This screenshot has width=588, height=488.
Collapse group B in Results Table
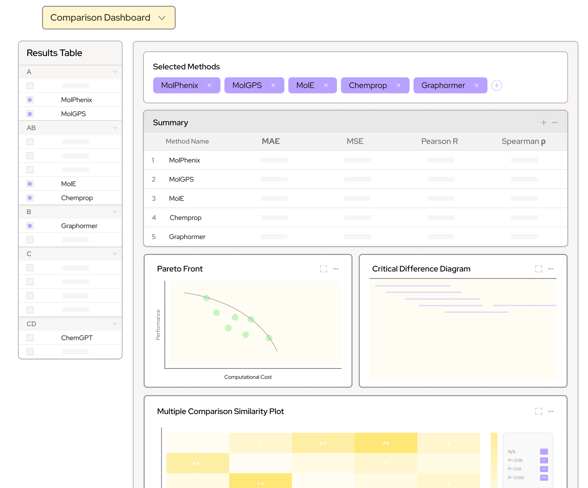coord(115,212)
